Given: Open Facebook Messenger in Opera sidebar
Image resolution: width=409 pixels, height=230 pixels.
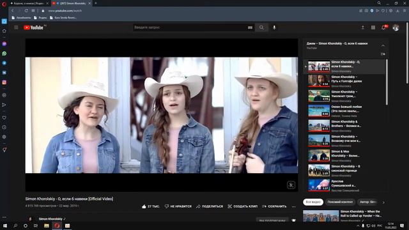Looking at the screenshot, I should pyautogui.click(x=4, y=44).
